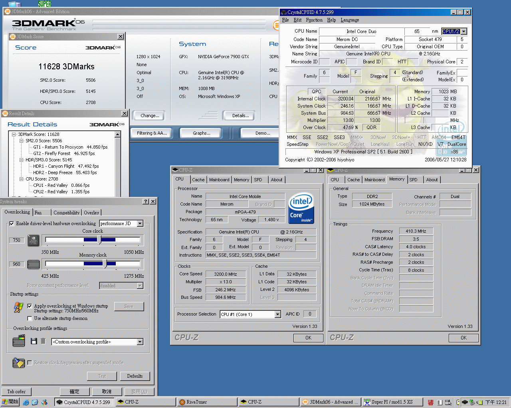Viewport: 511px width, 408px height.
Task: Click the Defaults button
Action: pos(135,376)
